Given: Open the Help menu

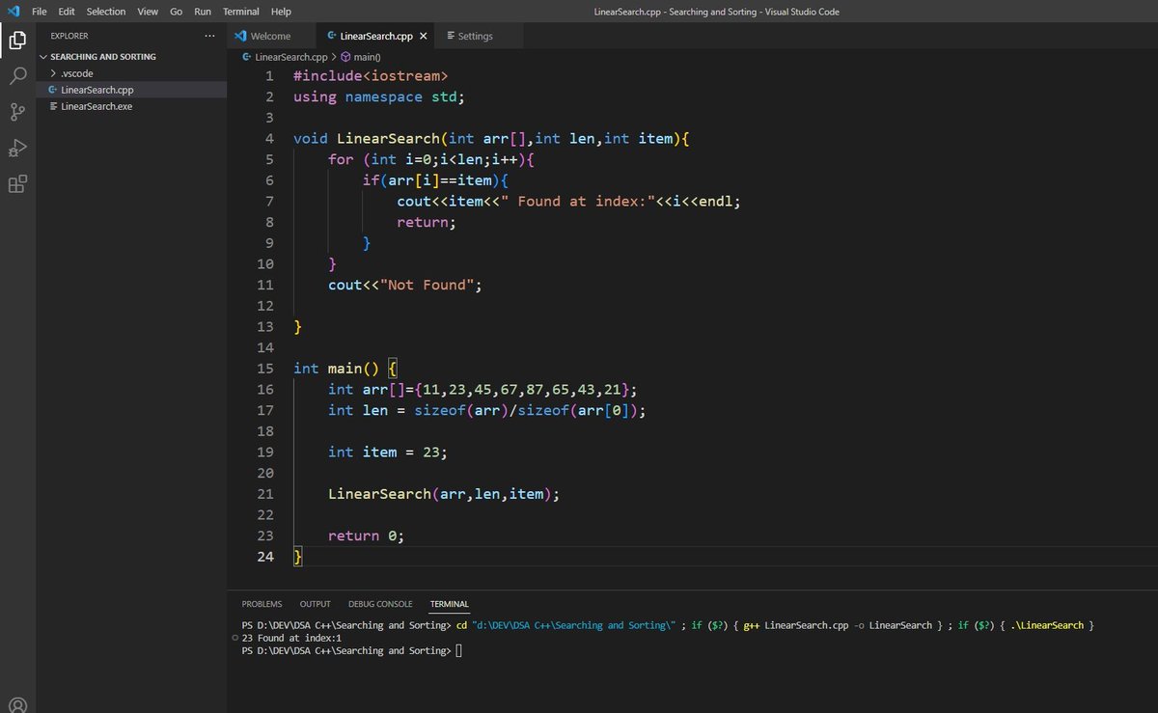Looking at the screenshot, I should pyautogui.click(x=281, y=12).
